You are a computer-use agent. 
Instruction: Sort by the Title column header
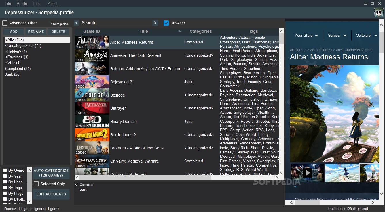144,31
